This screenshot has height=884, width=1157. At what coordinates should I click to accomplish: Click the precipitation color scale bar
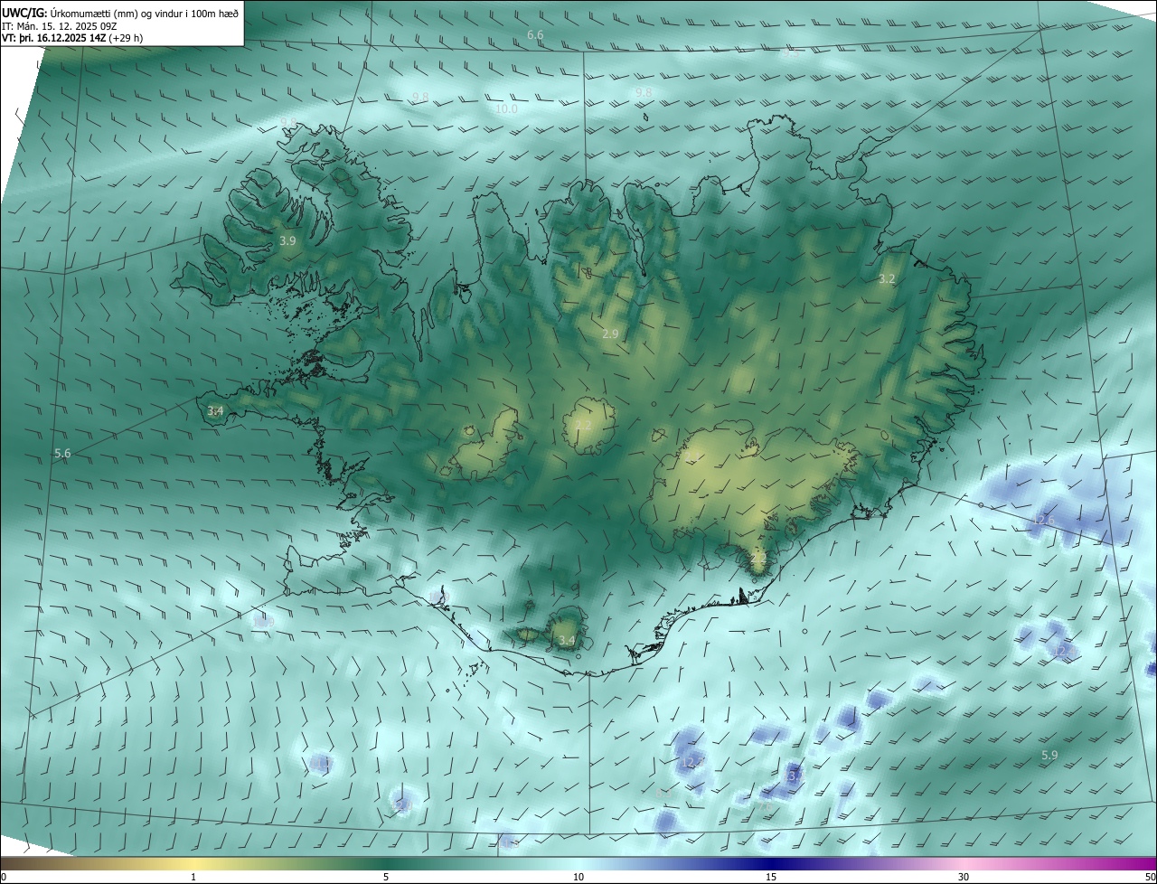click(x=578, y=864)
